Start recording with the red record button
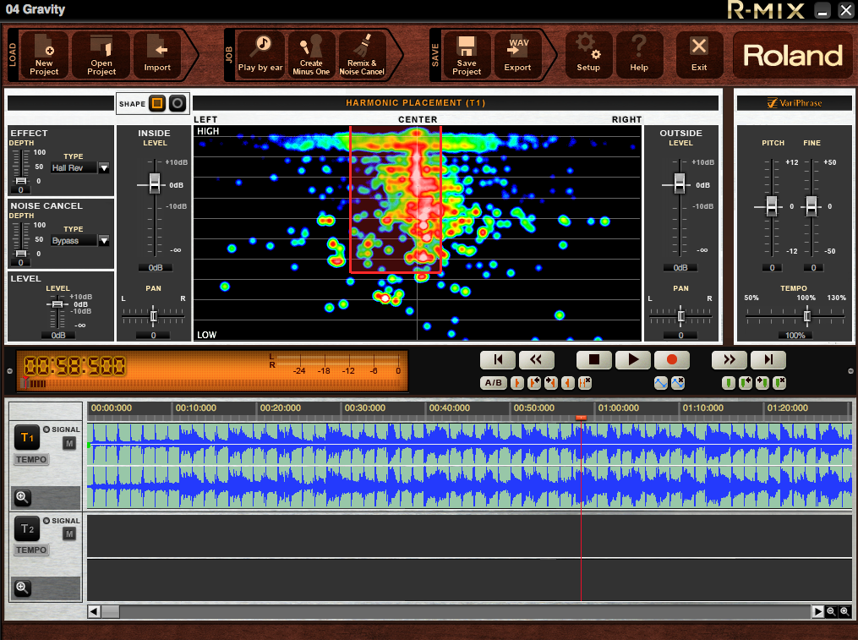The image size is (858, 640). 672,359
